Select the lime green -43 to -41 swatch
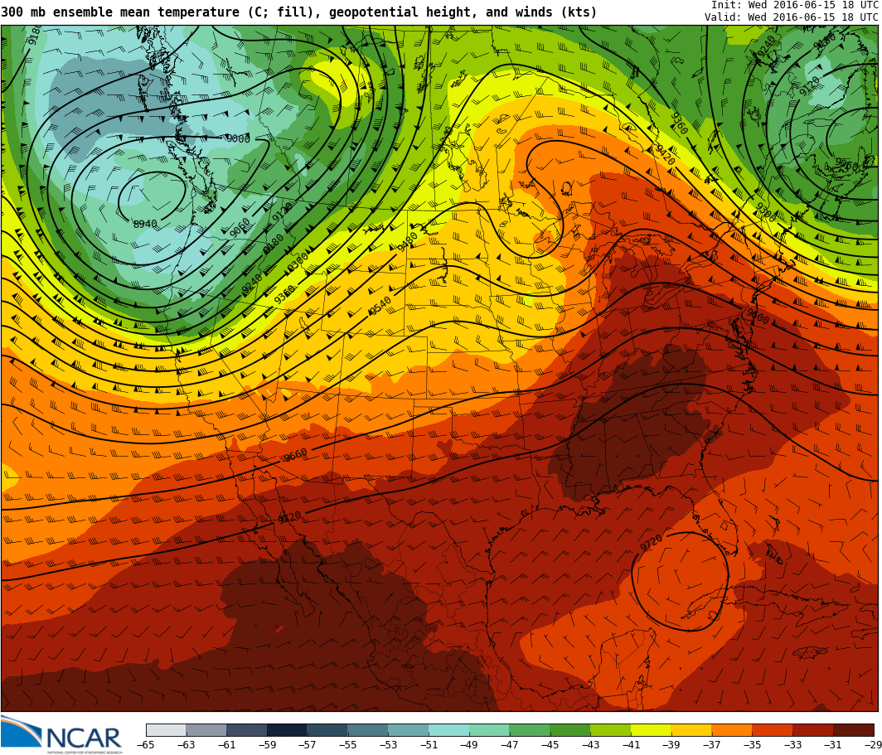The image size is (882, 755). tap(611, 729)
